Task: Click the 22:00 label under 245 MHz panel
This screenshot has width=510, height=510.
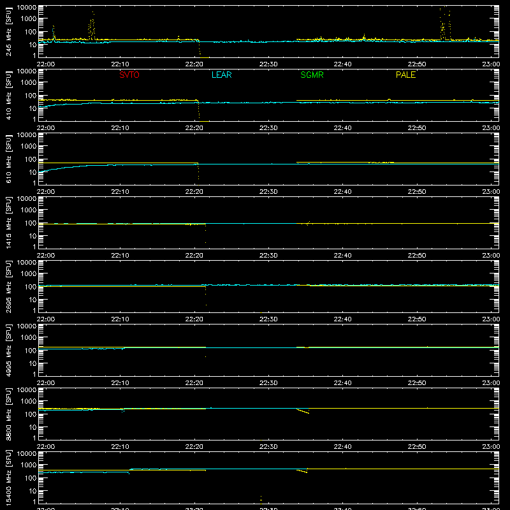Action: click(x=46, y=64)
